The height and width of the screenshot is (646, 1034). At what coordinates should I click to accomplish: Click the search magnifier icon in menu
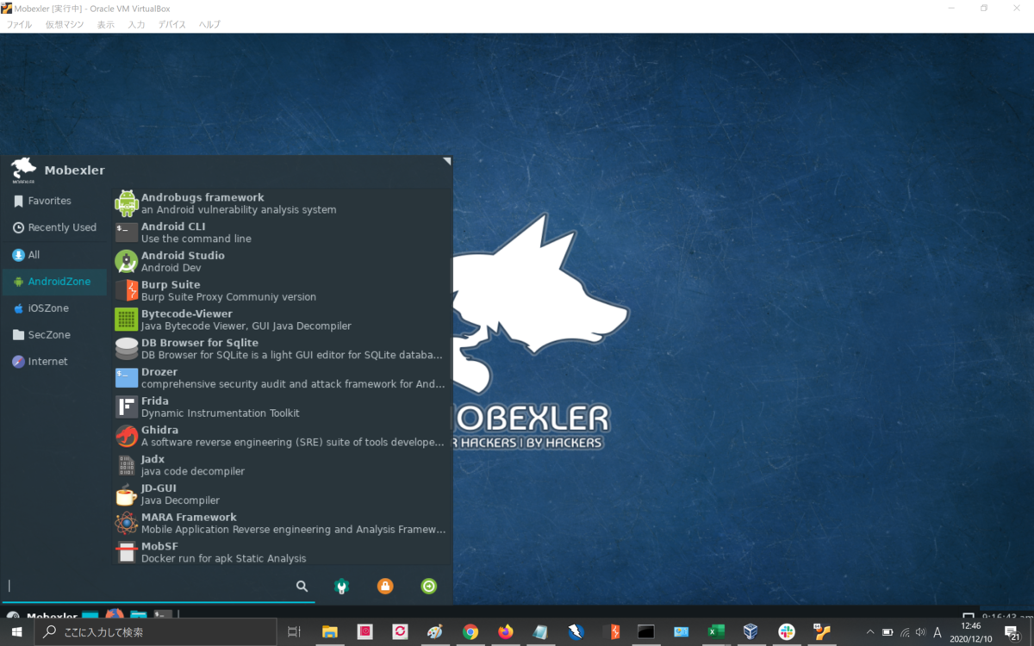click(x=302, y=586)
